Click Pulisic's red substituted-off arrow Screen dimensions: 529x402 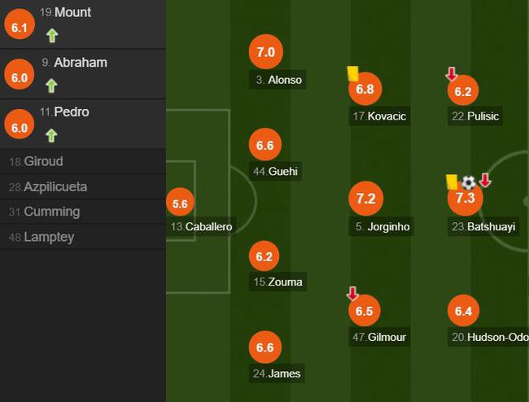[452, 74]
